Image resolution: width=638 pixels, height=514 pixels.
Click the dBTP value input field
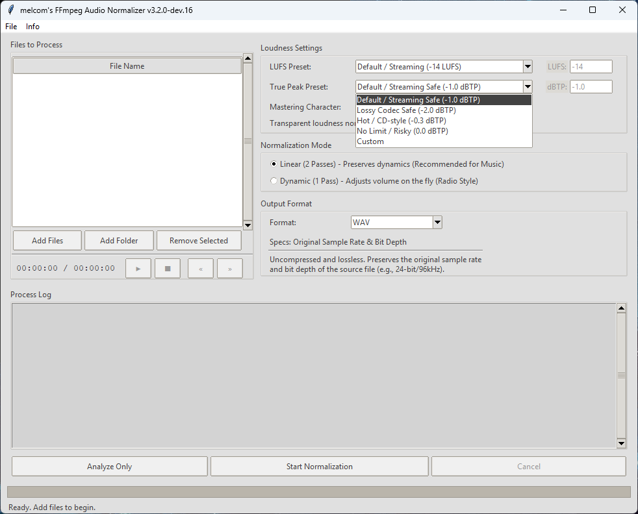(591, 86)
